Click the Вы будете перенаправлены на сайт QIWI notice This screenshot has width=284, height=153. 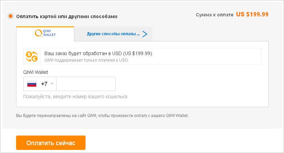coord(102,116)
